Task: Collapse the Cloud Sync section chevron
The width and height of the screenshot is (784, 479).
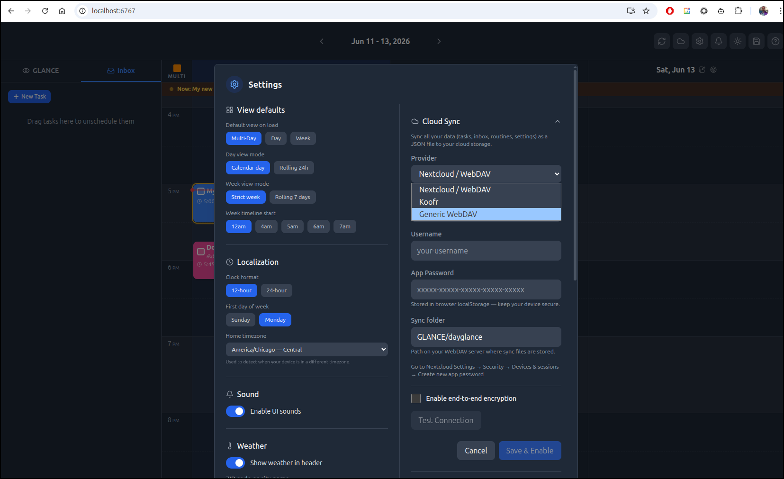Action: pyautogui.click(x=558, y=121)
